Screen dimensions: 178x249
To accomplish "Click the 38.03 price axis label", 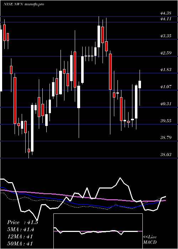I will (x=166, y=154).
